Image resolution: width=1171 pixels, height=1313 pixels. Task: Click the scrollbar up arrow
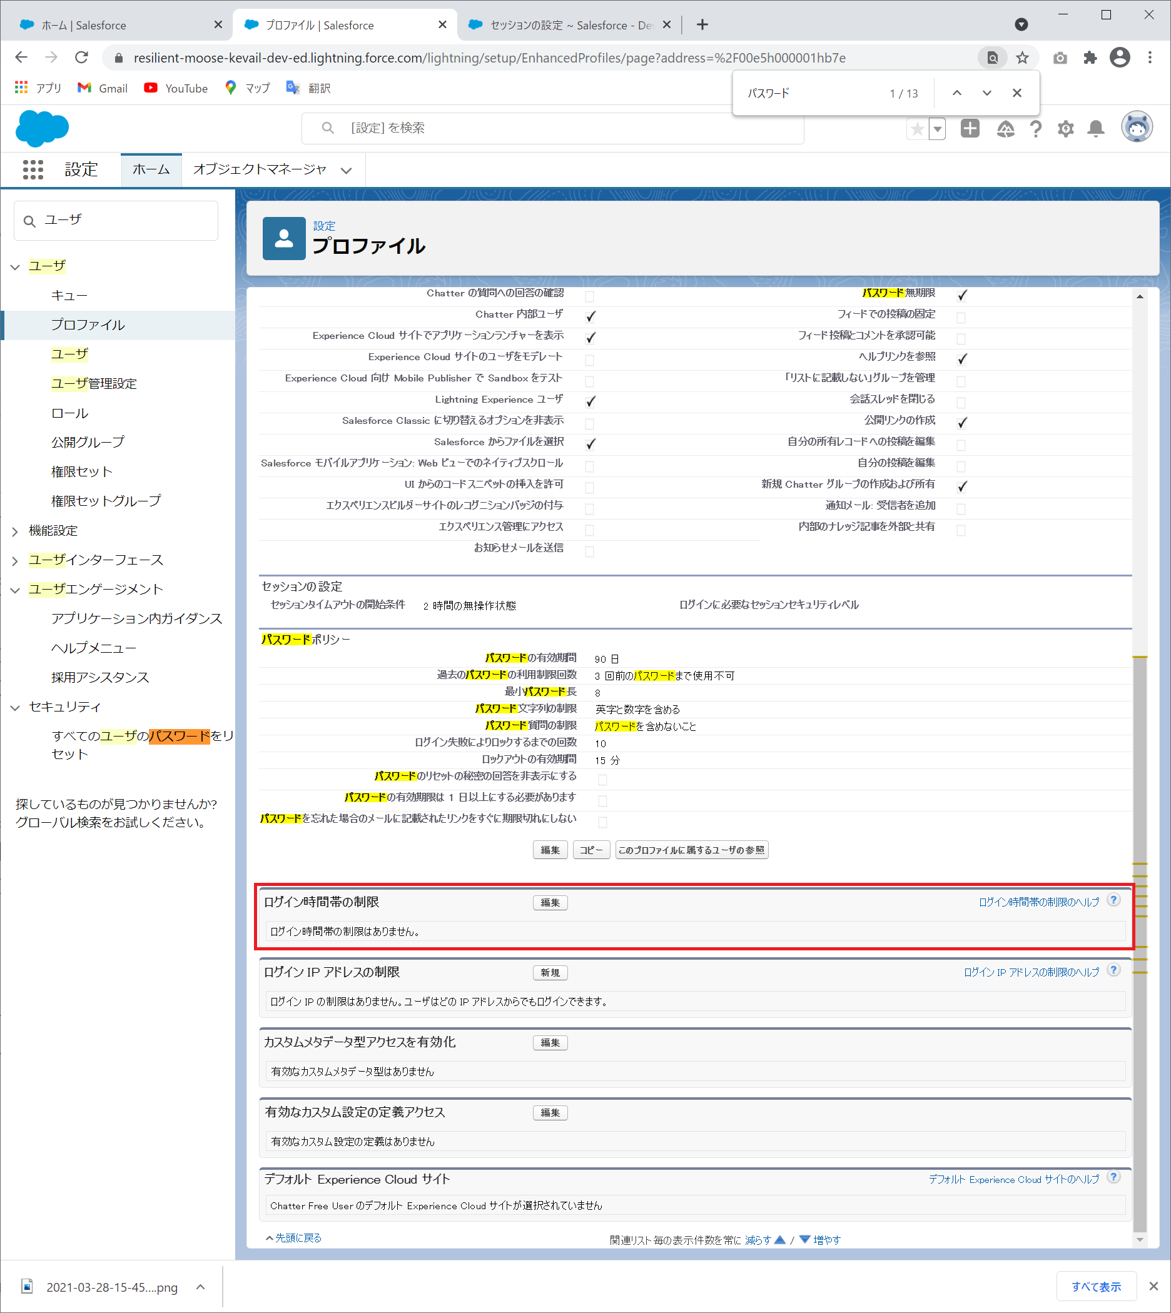(1140, 296)
